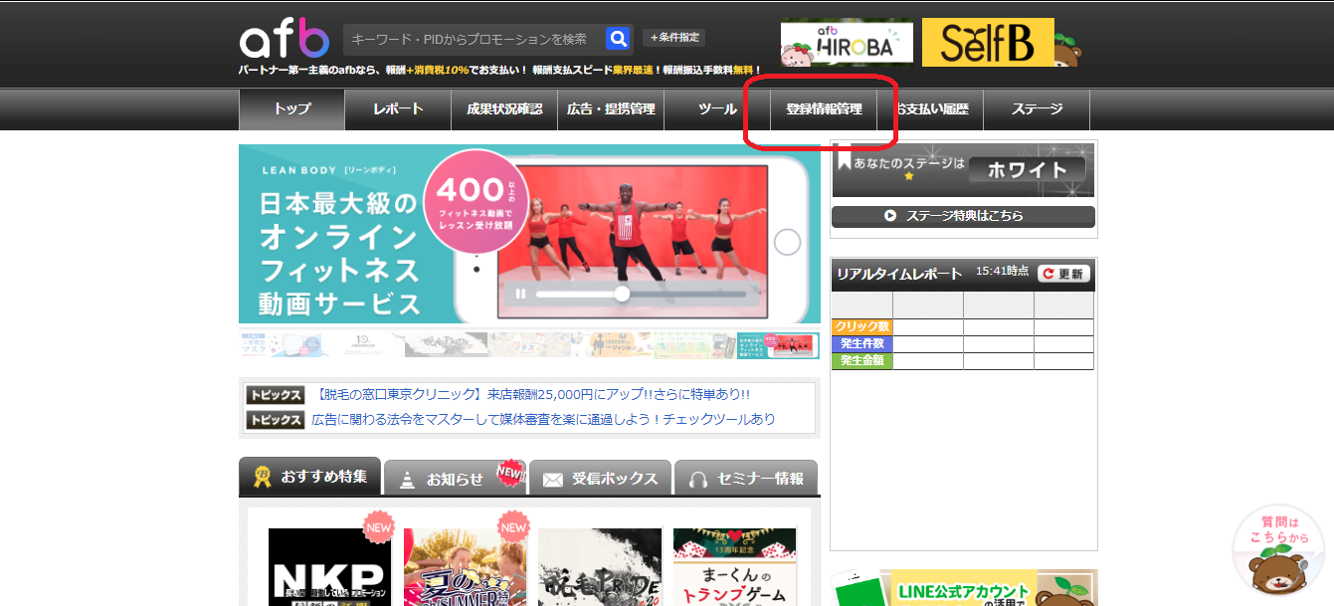Click the ホワイト stage badge
The image size is (1334, 606).
pos(1027,169)
